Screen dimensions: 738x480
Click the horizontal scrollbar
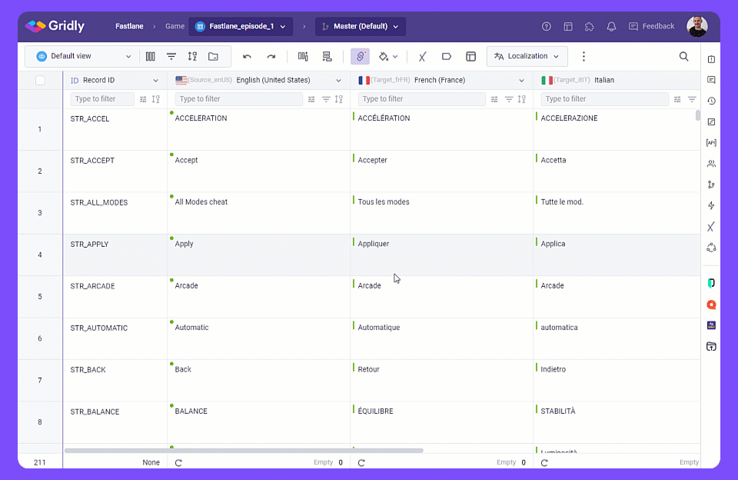point(244,450)
